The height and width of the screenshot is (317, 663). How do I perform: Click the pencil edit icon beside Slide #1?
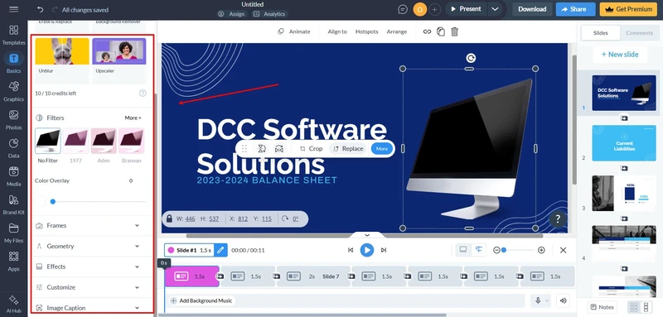[x=220, y=250]
